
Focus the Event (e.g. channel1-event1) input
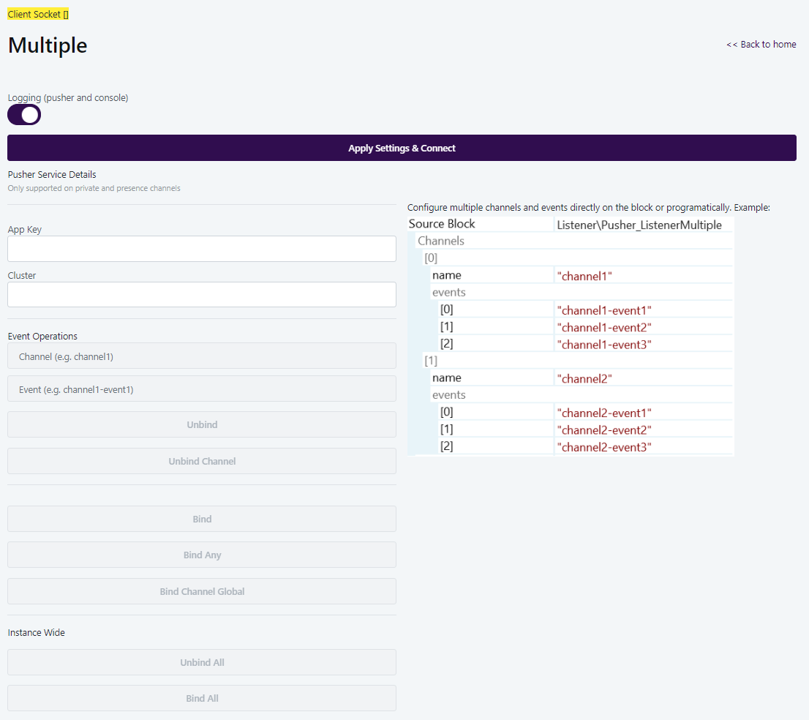click(x=202, y=388)
